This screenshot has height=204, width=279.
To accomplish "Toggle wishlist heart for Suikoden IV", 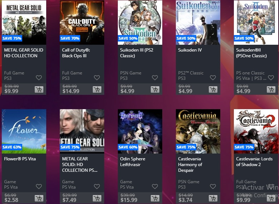I will (x=213, y=78).
